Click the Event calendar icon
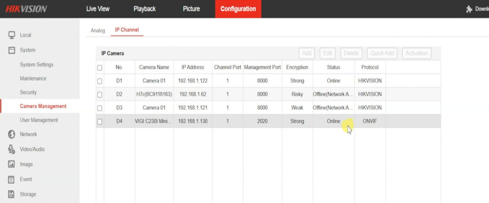The height and width of the screenshot is (203, 489). pyautogui.click(x=12, y=179)
